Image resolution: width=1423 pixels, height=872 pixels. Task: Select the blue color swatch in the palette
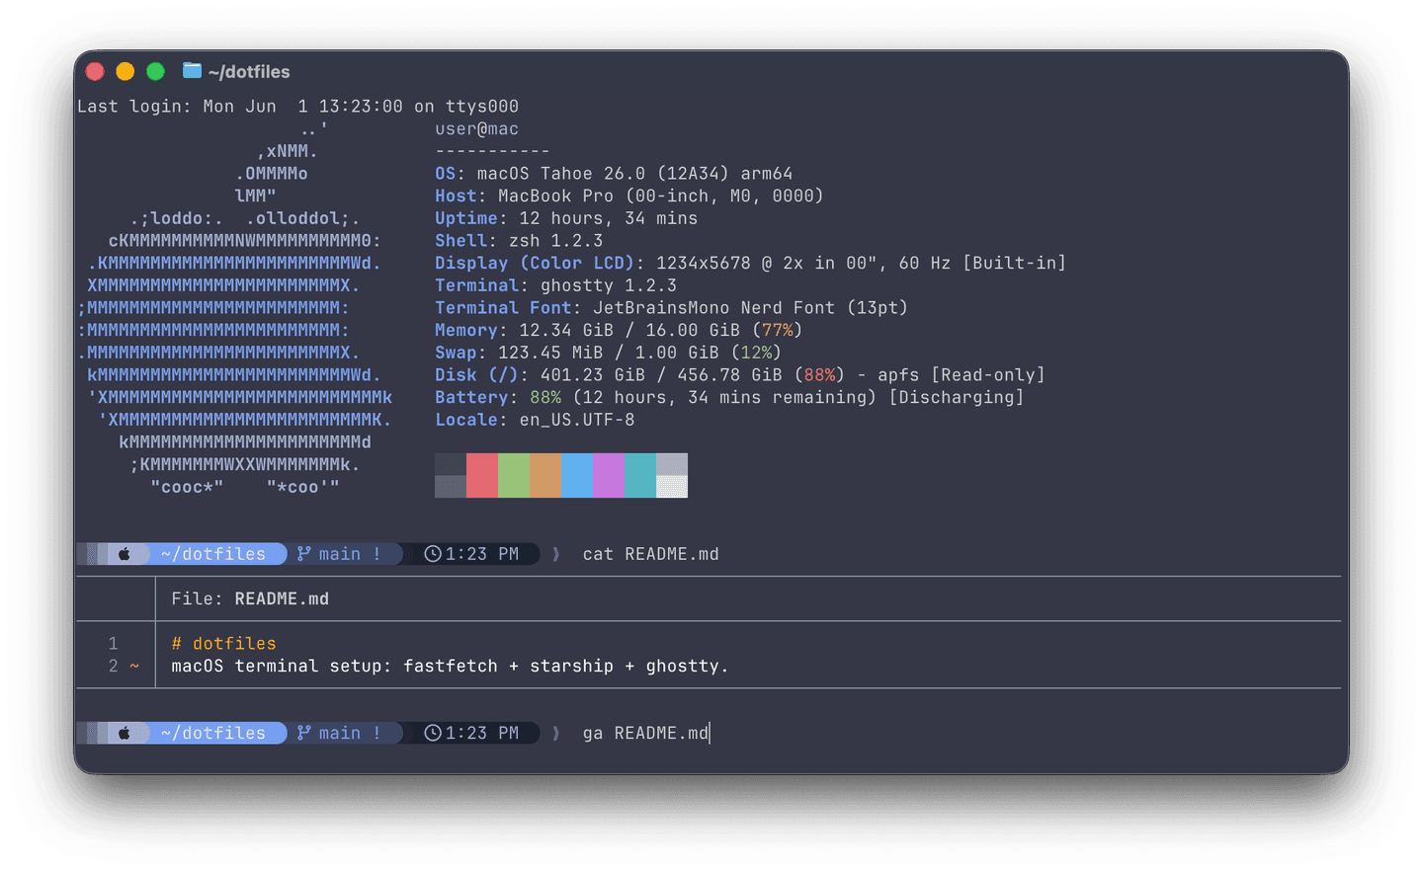[577, 475]
